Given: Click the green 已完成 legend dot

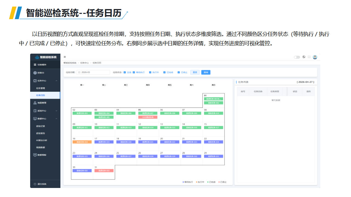Looking at the screenshot, I should click(x=208, y=182).
